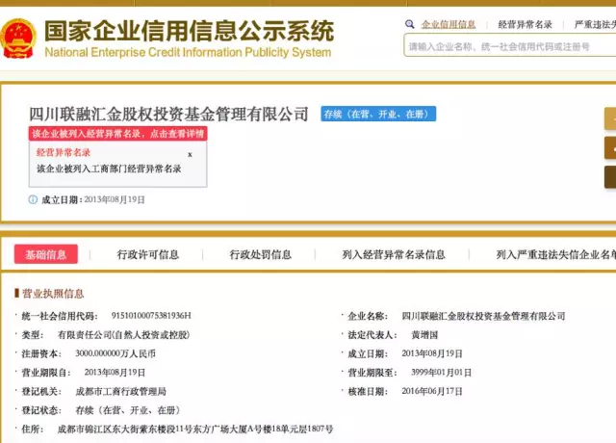
Task: Click the system title 国家企业信用信息公示系统
Action: (x=189, y=30)
